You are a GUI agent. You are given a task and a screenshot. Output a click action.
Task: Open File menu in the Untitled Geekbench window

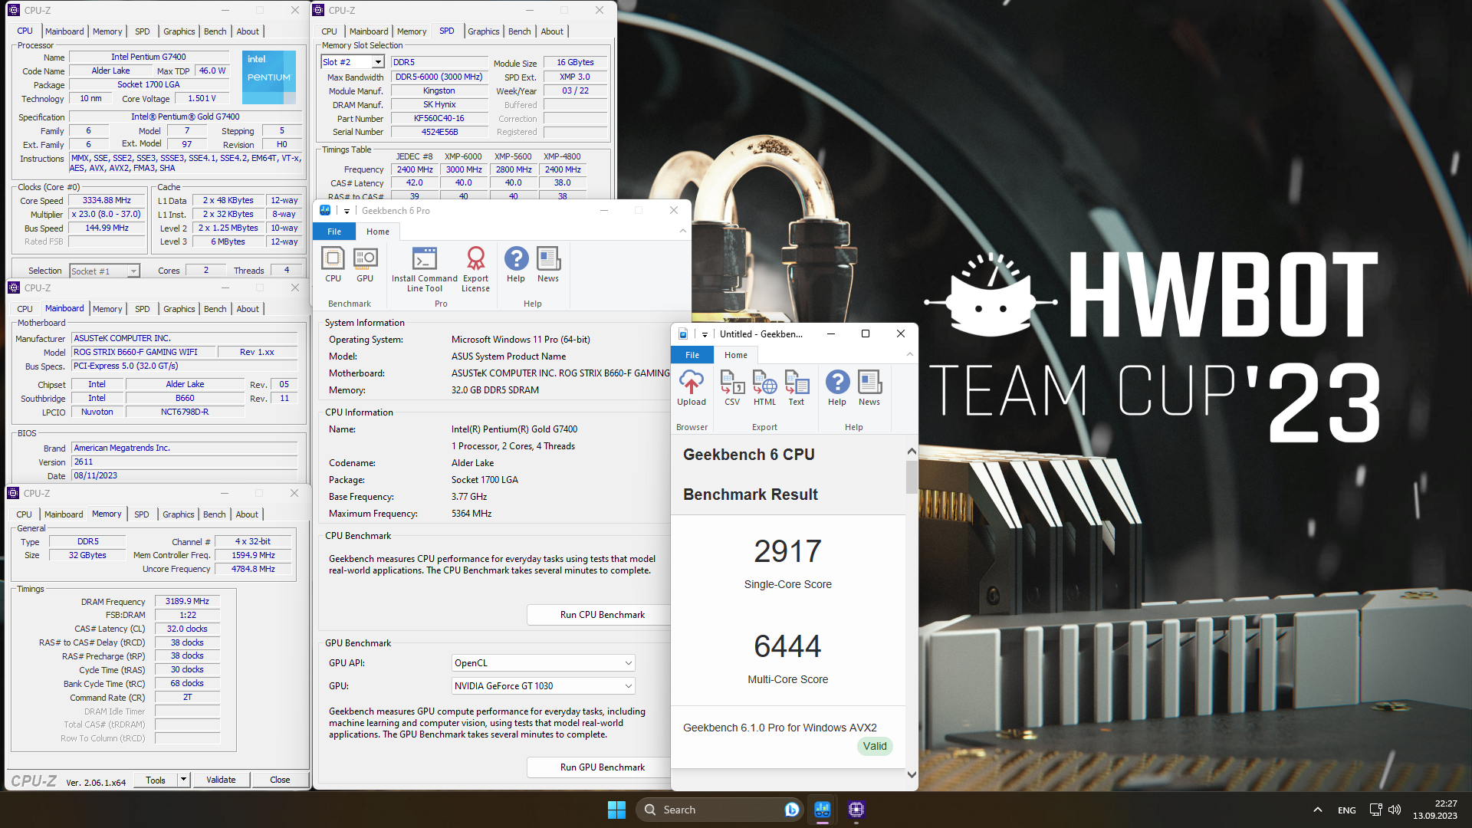pyautogui.click(x=692, y=355)
